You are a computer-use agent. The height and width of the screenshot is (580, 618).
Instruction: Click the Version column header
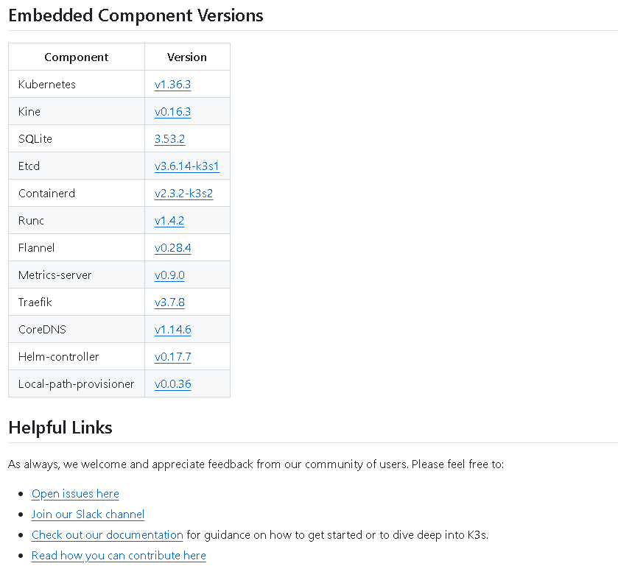tap(187, 57)
